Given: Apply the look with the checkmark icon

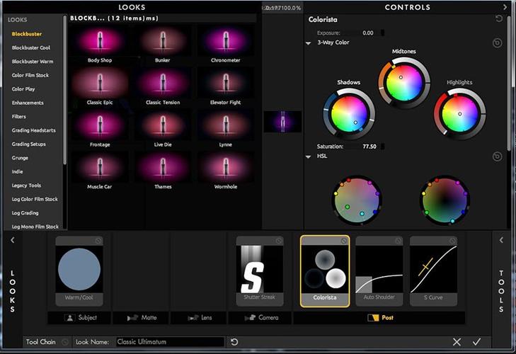Looking at the screenshot, I should [476, 342].
